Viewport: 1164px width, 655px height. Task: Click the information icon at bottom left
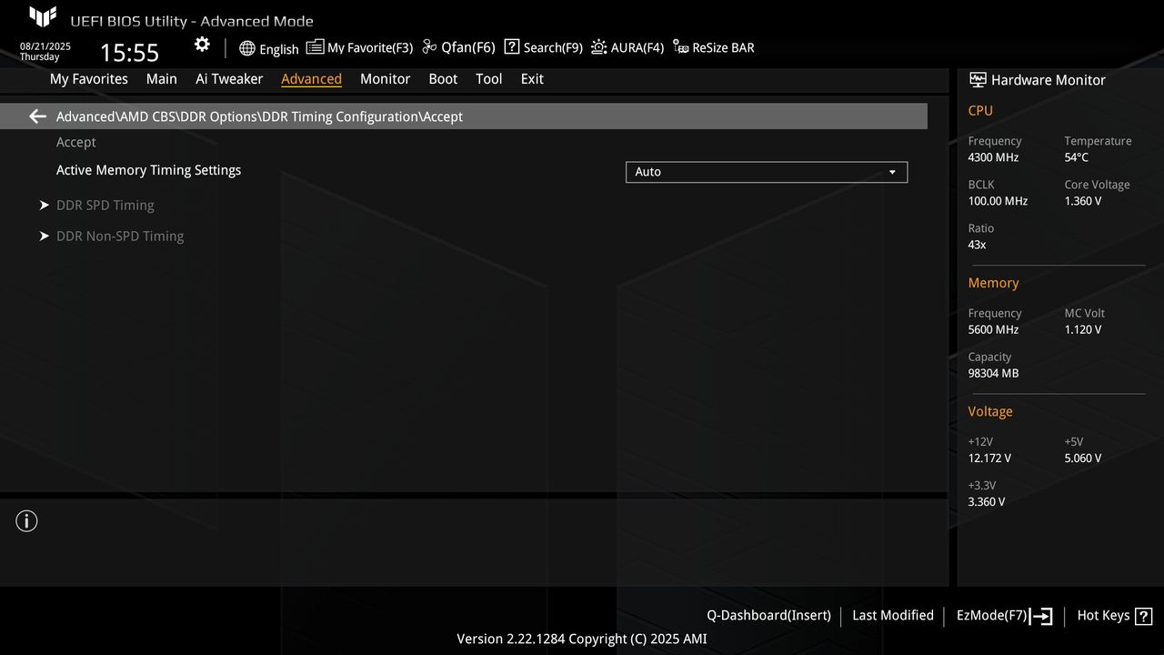[x=26, y=520]
